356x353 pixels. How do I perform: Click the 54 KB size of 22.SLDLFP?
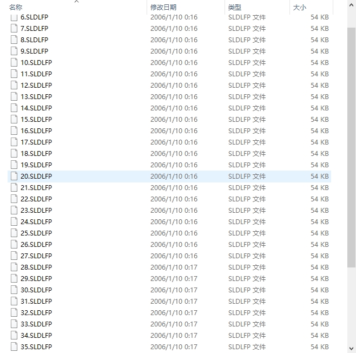point(320,199)
